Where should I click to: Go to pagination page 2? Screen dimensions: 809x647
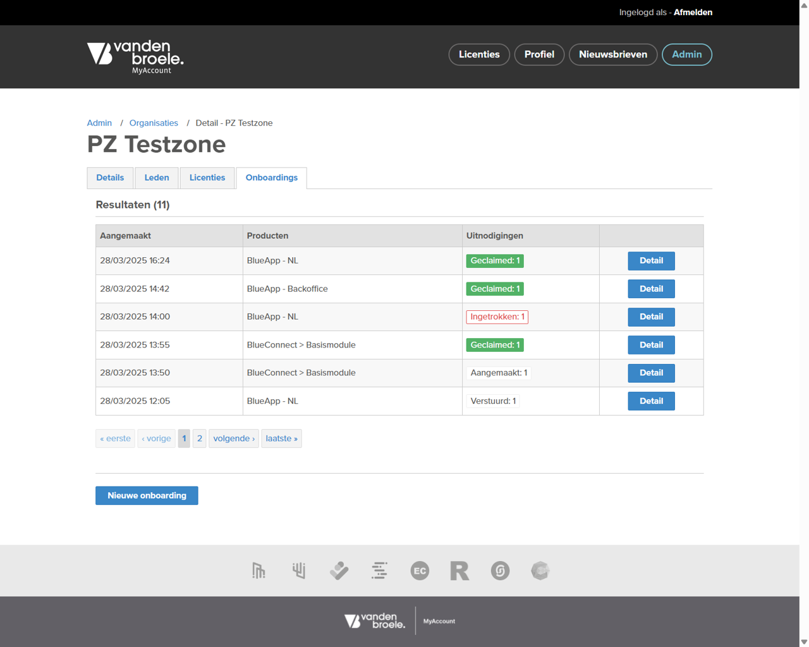coord(200,438)
